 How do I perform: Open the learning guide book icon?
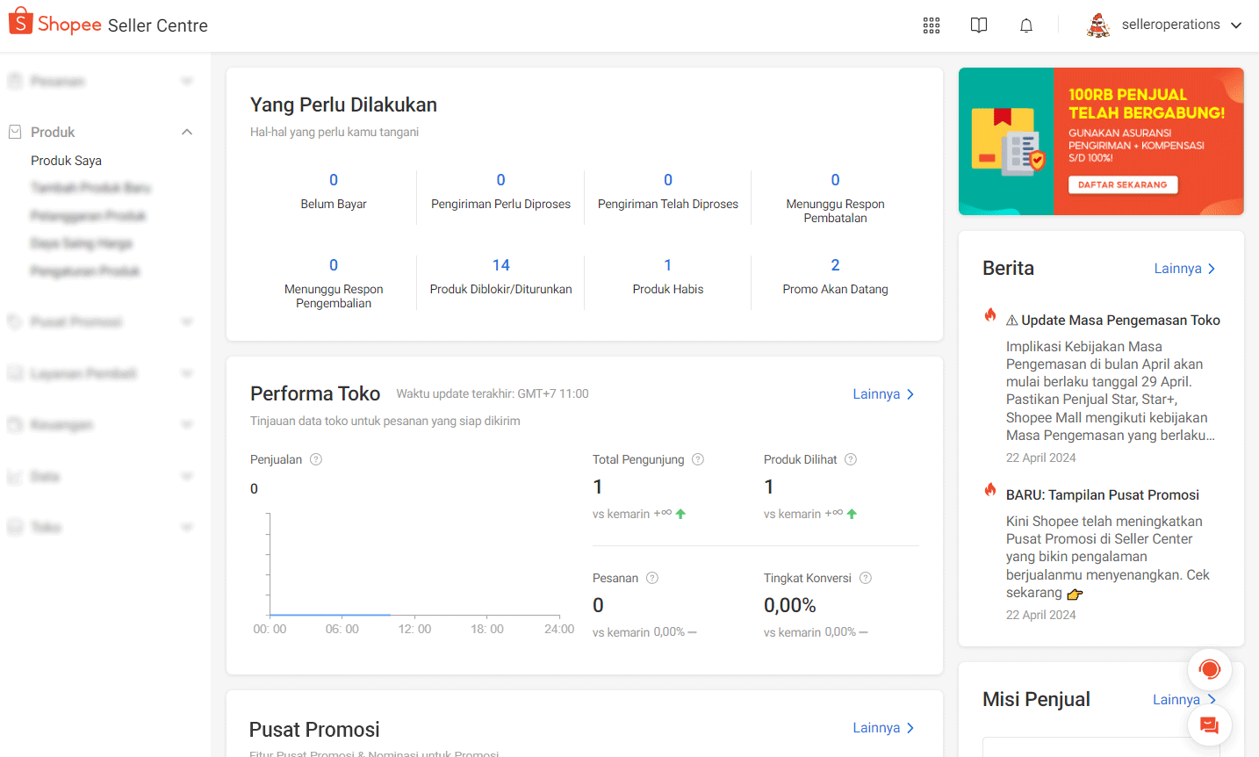click(x=978, y=25)
